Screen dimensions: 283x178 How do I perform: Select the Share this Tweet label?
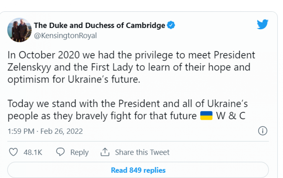coord(142,152)
